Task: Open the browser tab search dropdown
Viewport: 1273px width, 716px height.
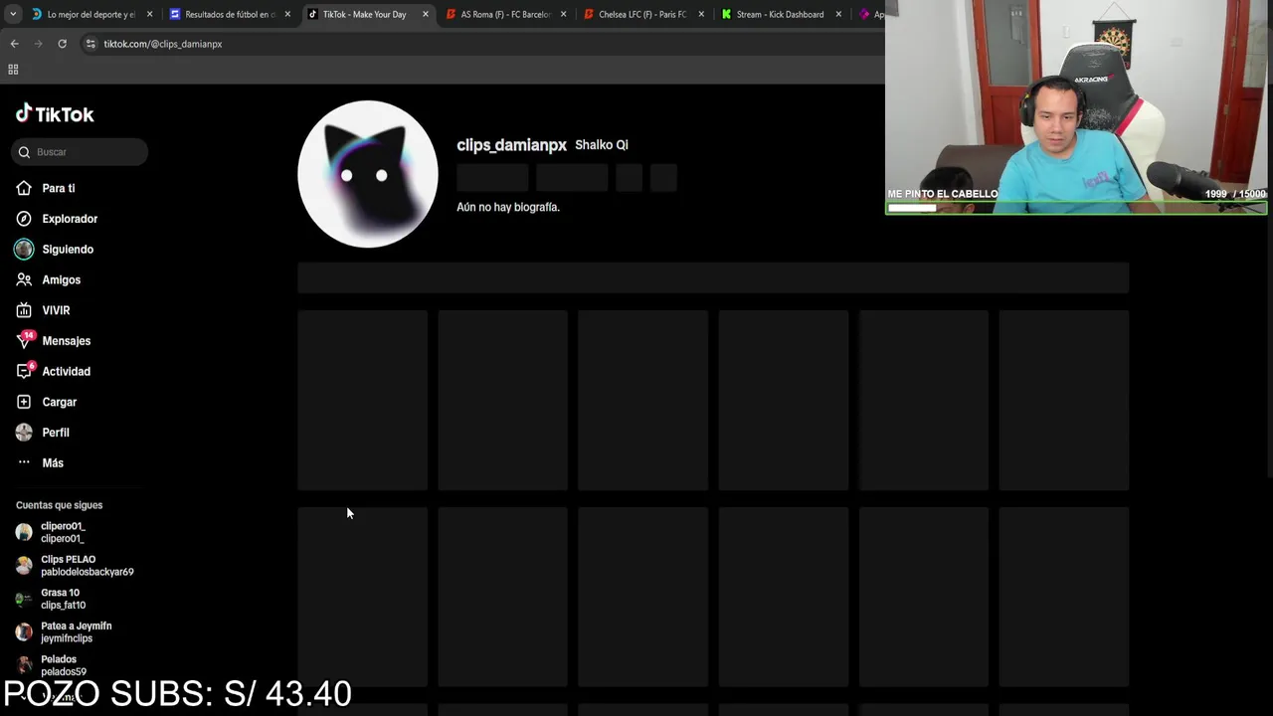Action: point(12,15)
